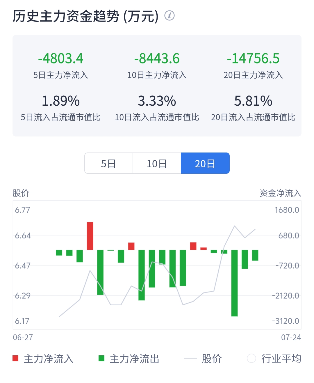Click the -720.0 inflow axis label

point(287,265)
